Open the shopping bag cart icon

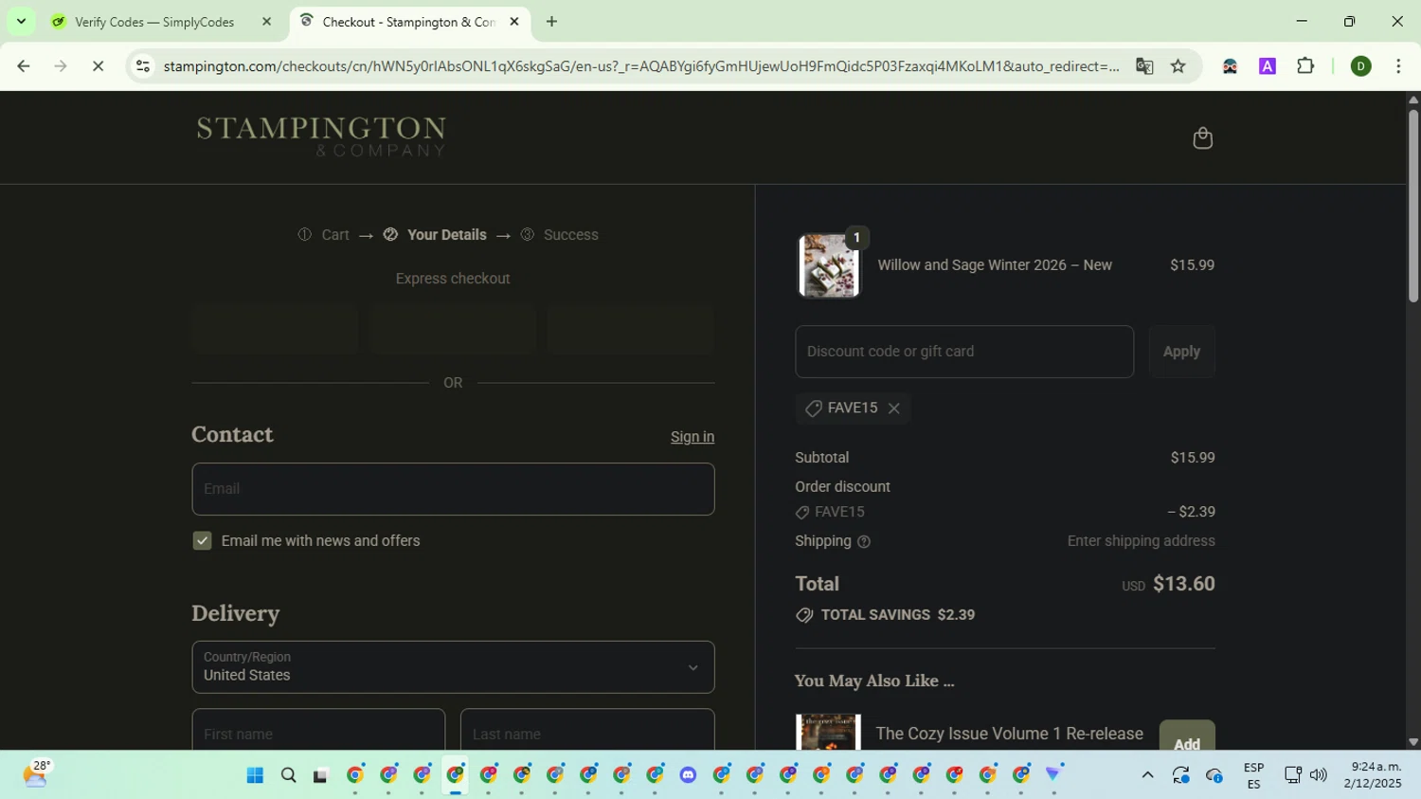[1202, 138]
